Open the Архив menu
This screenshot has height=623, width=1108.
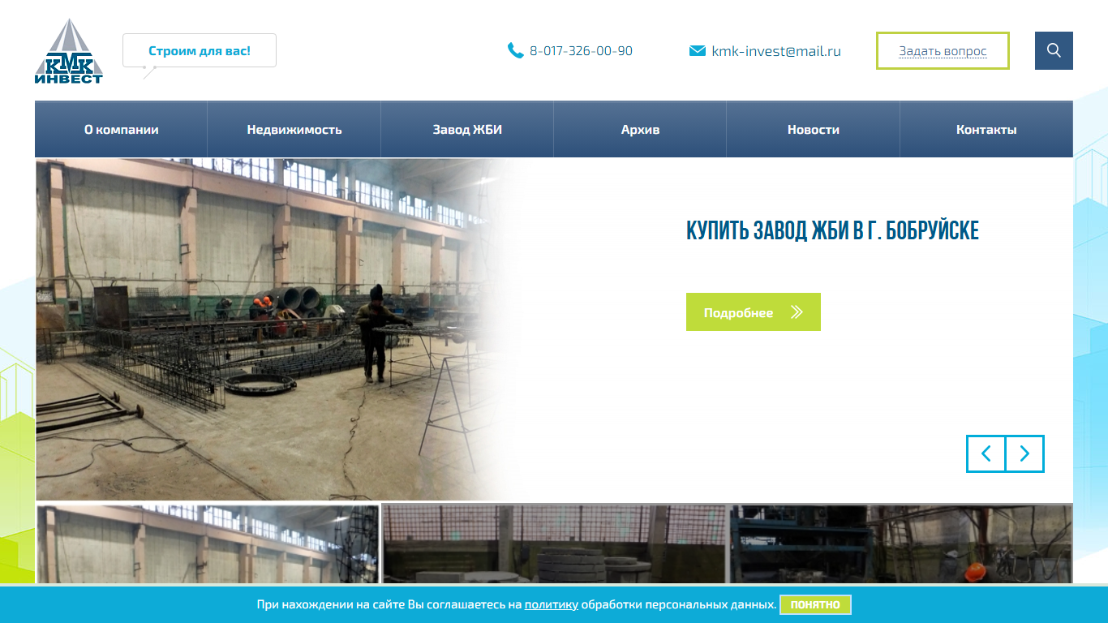[640, 129]
